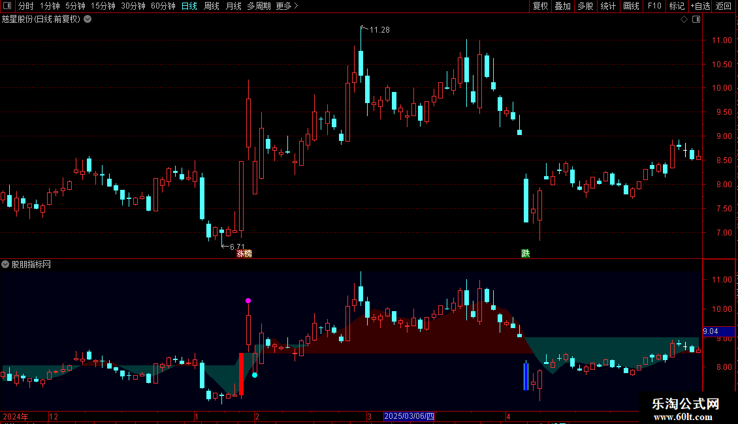Click month 3 on the time axis

point(370,416)
